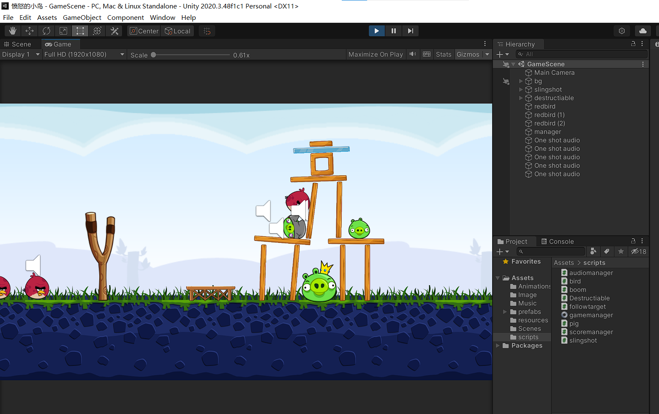Open Game view options kebab menu
This screenshot has height=414, width=659.
[485, 44]
